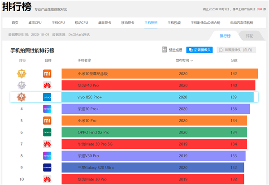
Task: Click the Samsung brand logo icon
Action: (x=47, y=167)
